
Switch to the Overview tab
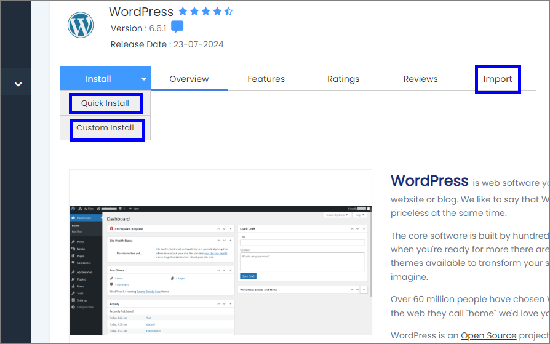pyautogui.click(x=189, y=79)
